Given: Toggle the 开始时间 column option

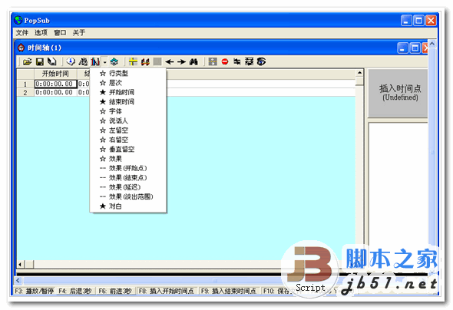Looking at the screenshot, I should click(128, 92).
